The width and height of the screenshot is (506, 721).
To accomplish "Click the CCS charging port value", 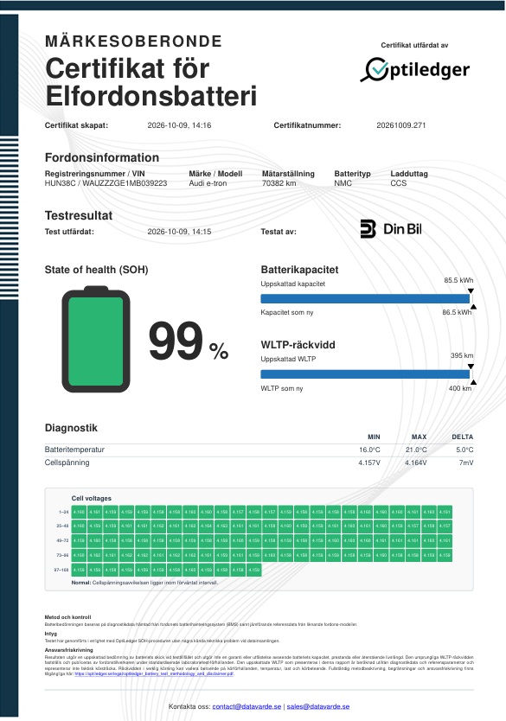I will tap(399, 183).
